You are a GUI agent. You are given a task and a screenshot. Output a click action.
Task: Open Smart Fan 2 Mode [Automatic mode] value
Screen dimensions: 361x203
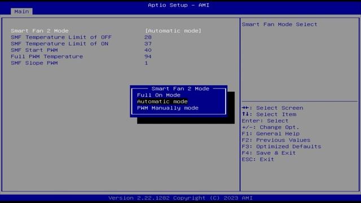point(173,31)
